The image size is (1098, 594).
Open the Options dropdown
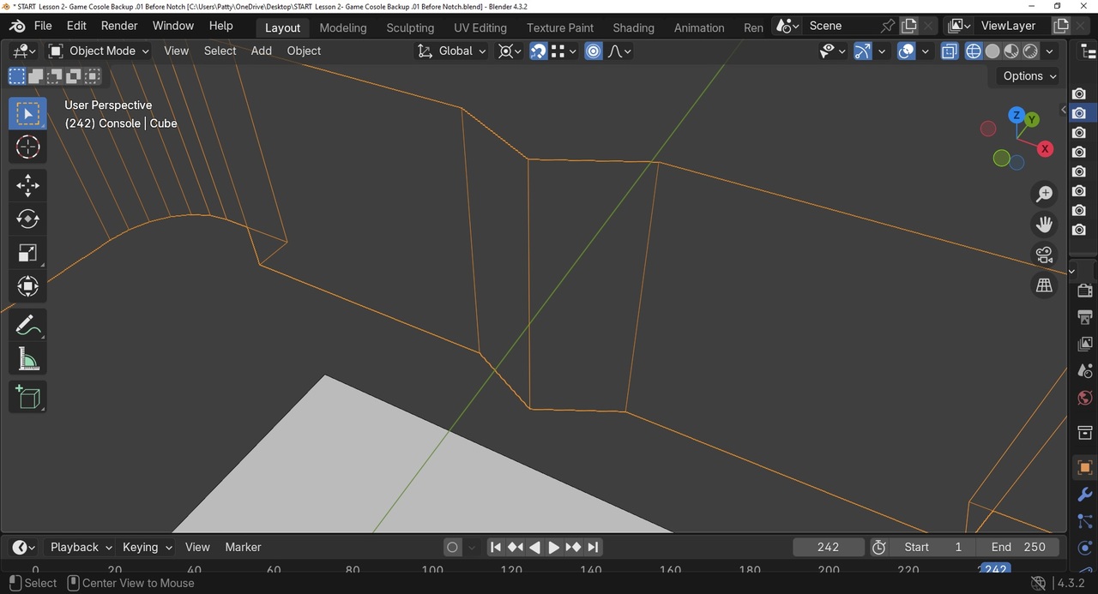(x=1029, y=75)
